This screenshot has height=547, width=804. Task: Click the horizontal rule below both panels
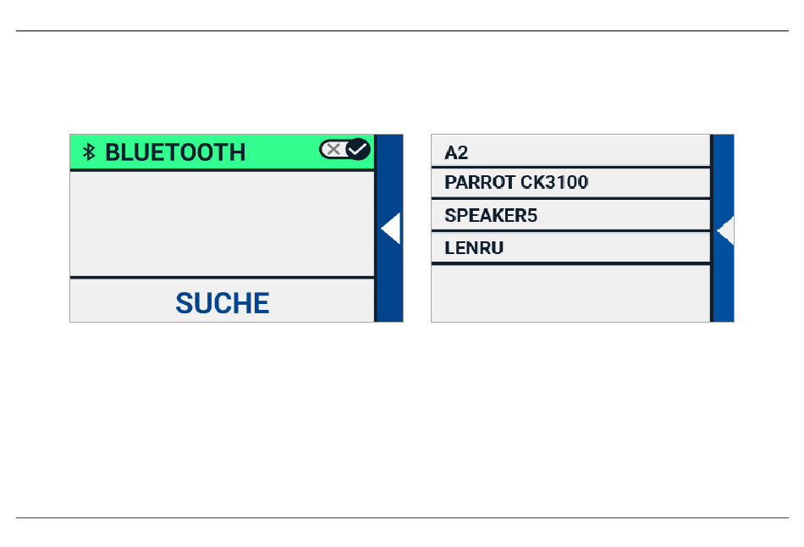[x=402, y=517]
